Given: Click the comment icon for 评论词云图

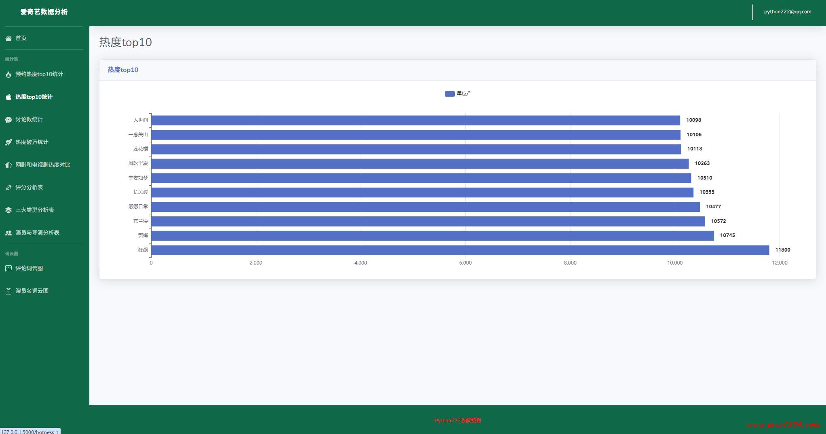Looking at the screenshot, I should pyautogui.click(x=8, y=269).
